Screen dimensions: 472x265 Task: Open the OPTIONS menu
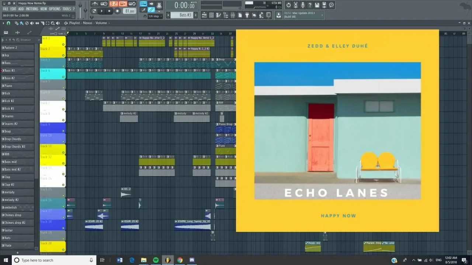(x=55, y=9)
